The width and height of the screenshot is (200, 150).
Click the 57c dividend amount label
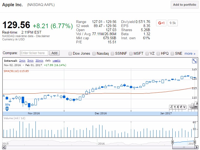pos(8,105)
